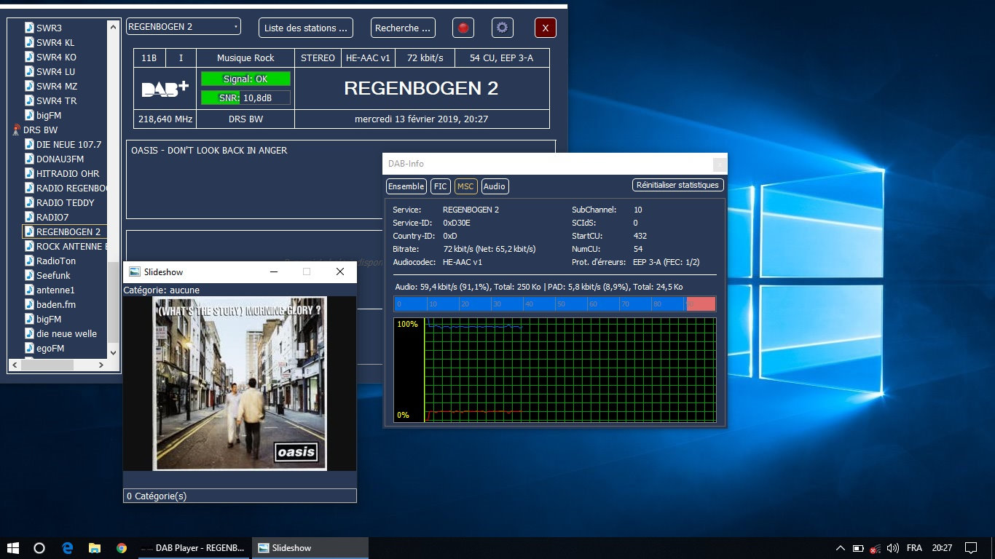Select RADIO7 in the station list
995x559 pixels.
[x=52, y=218]
